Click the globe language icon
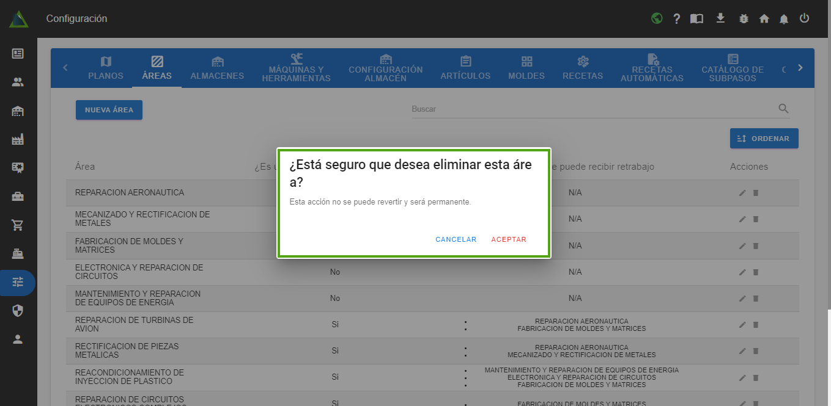Image resolution: width=831 pixels, height=406 pixels. pos(657,18)
